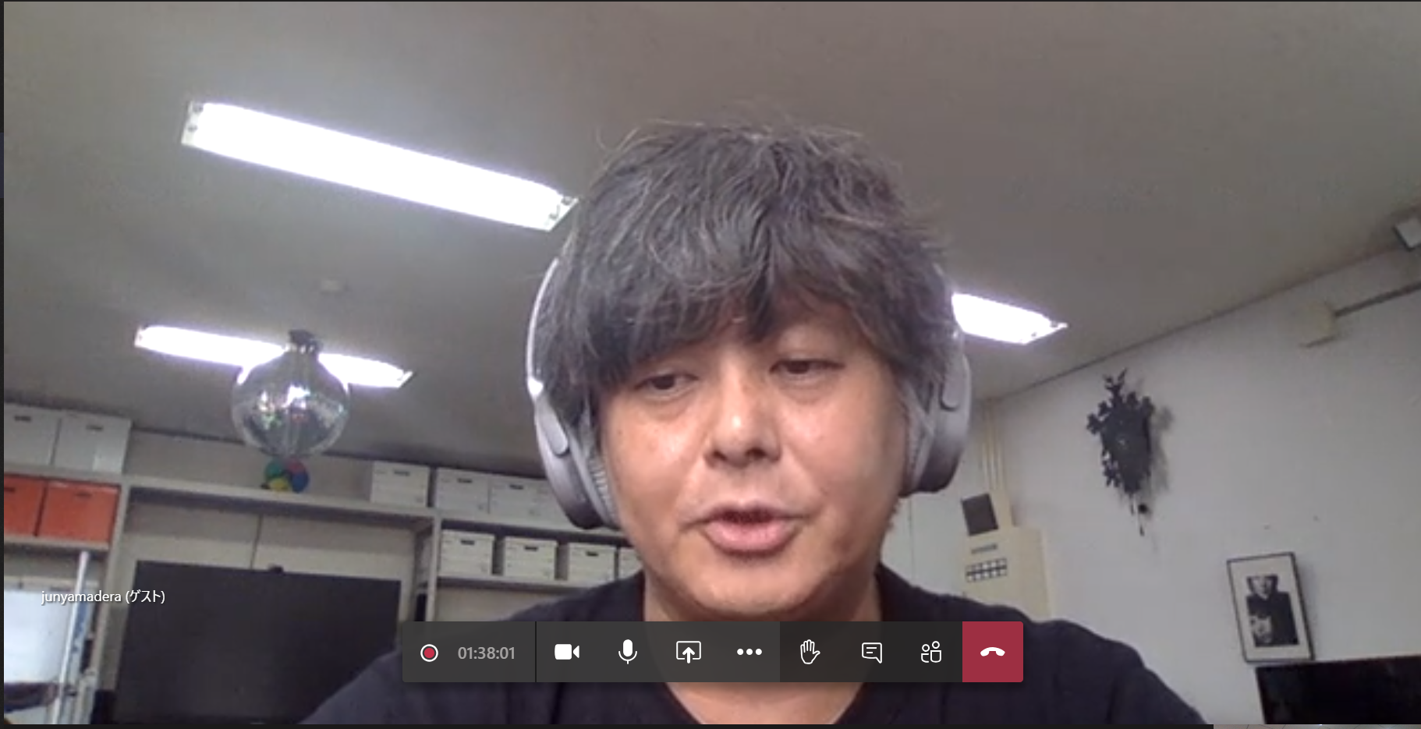Open the share screen tray
The image size is (1421, 729).
pos(688,652)
